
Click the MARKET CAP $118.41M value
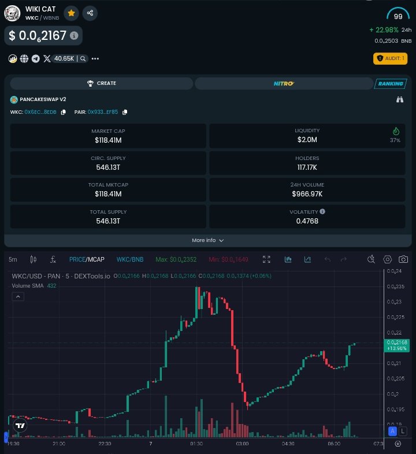point(109,140)
